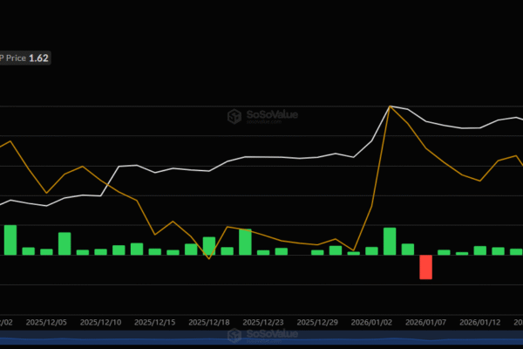Click the SoSoValue logo watermark in chart center

click(261, 116)
